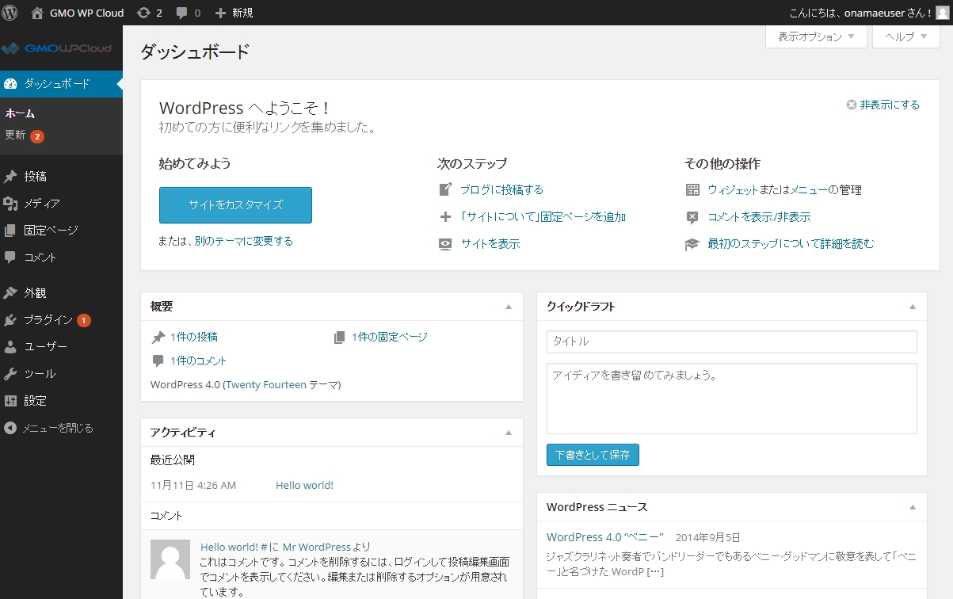Screen dimensions: 953x599
Task: Click the edit icon beside ブログに投稿する
Action: click(445, 190)
